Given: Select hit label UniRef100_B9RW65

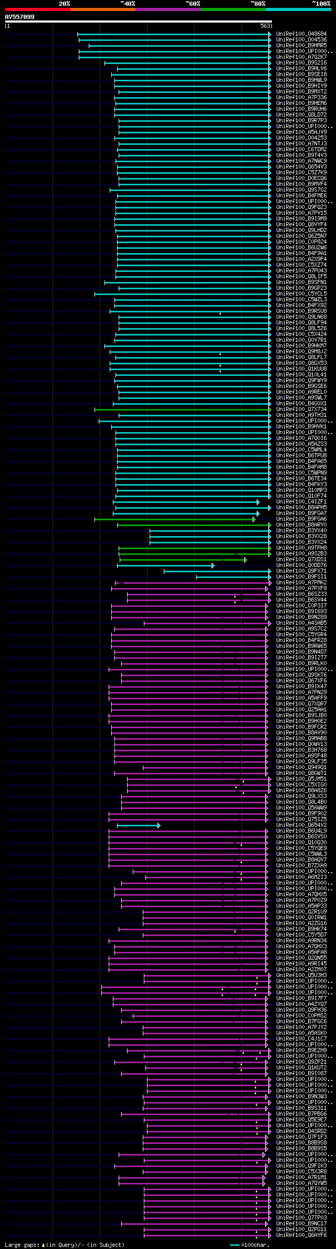Looking at the screenshot, I should pyautogui.click(x=301, y=646).
